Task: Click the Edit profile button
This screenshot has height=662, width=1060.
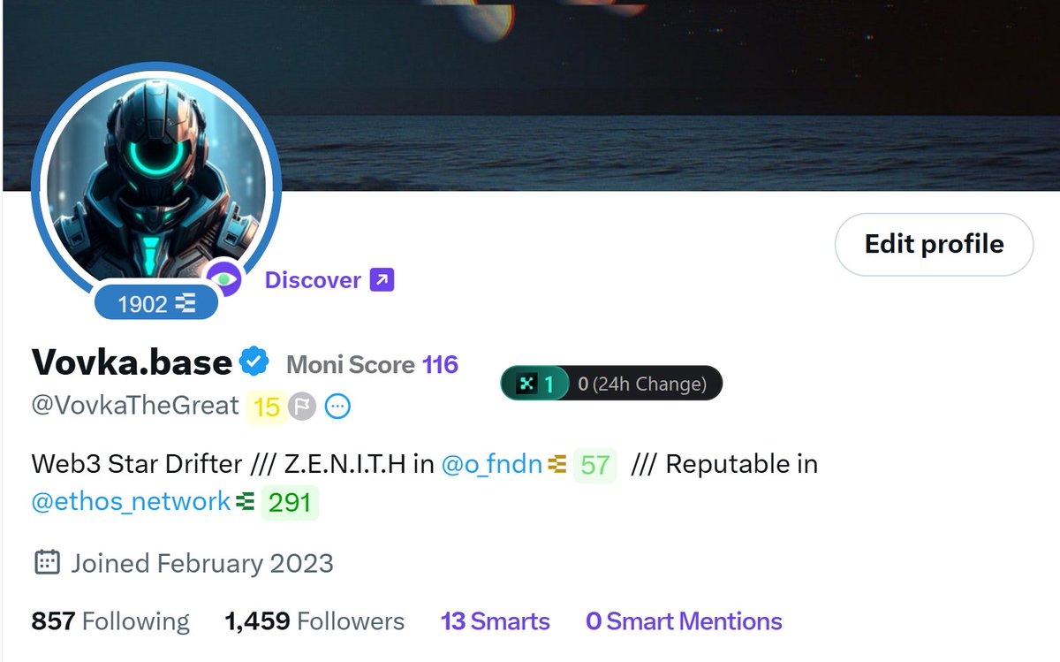Action: pos(934,244)
